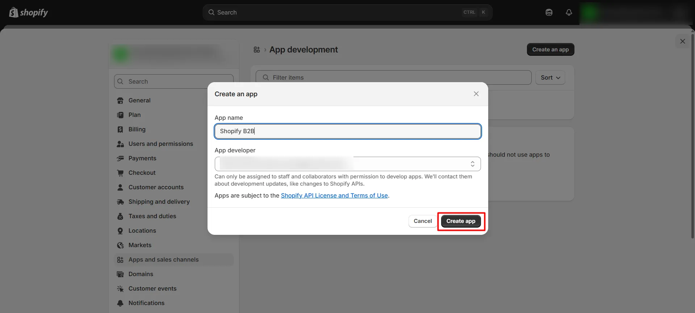Click the Domains icon in the sidebar

click(120, 274)
